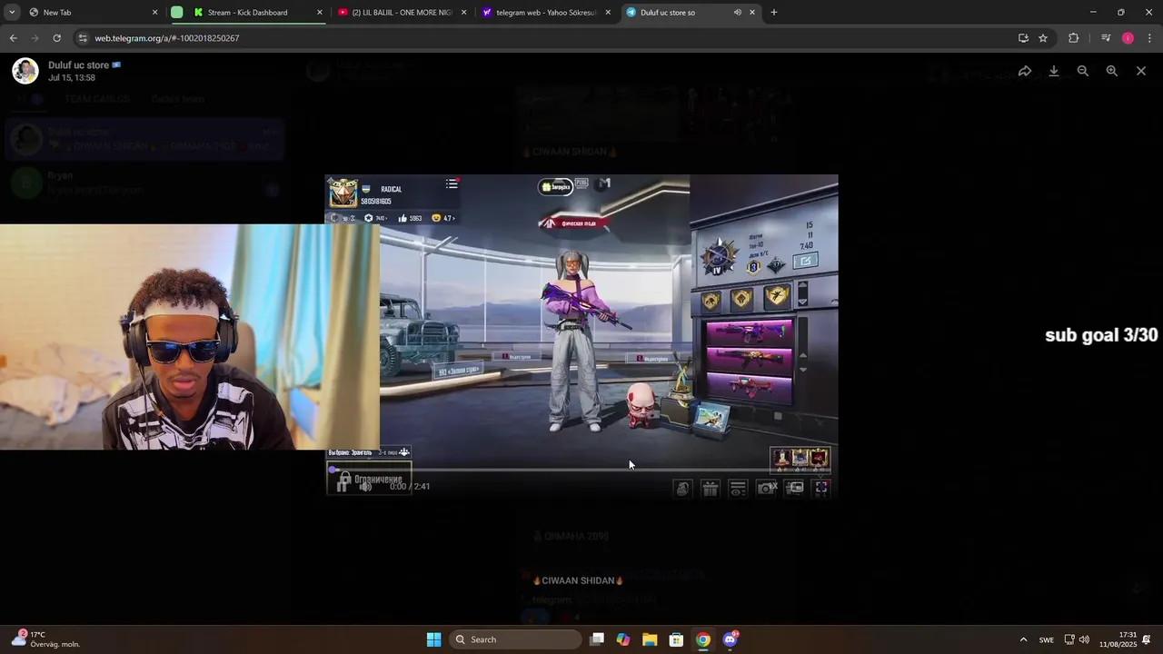Switch to telegram web Yahoo search tab
This screenshot has height=654, width=1163.
point(545,13)
